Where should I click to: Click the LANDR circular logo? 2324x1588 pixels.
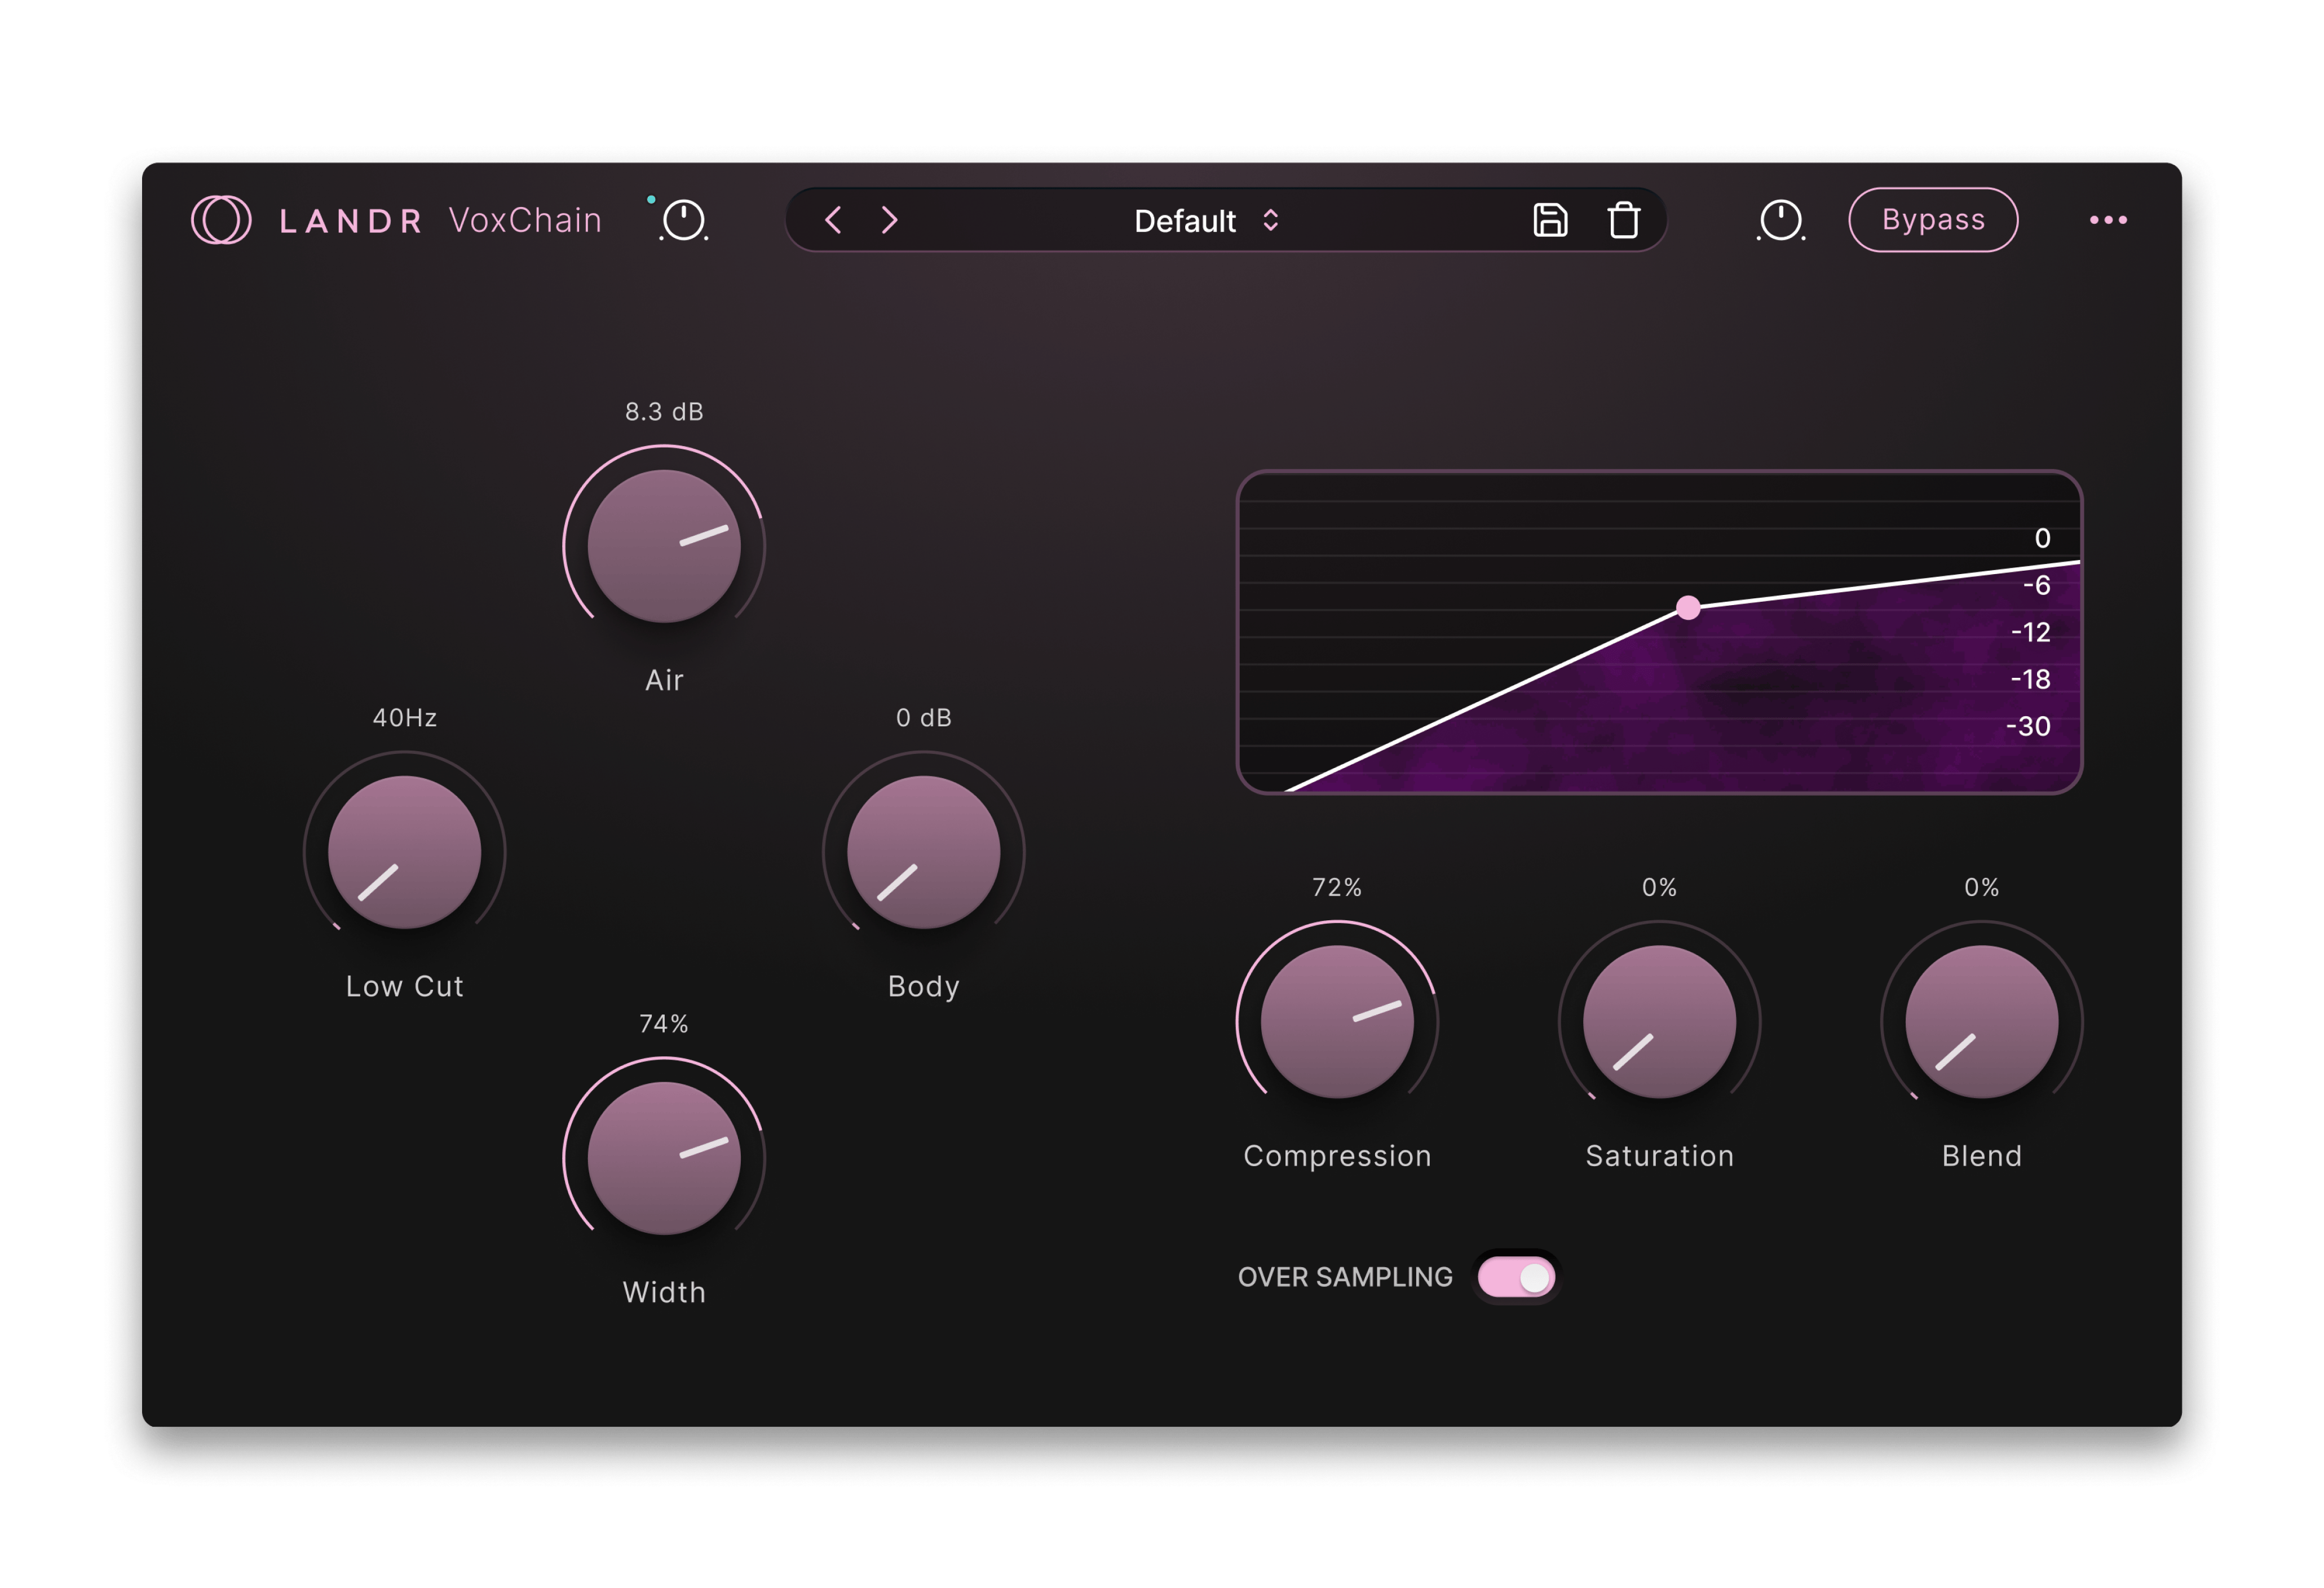click(x=224, y=220)
